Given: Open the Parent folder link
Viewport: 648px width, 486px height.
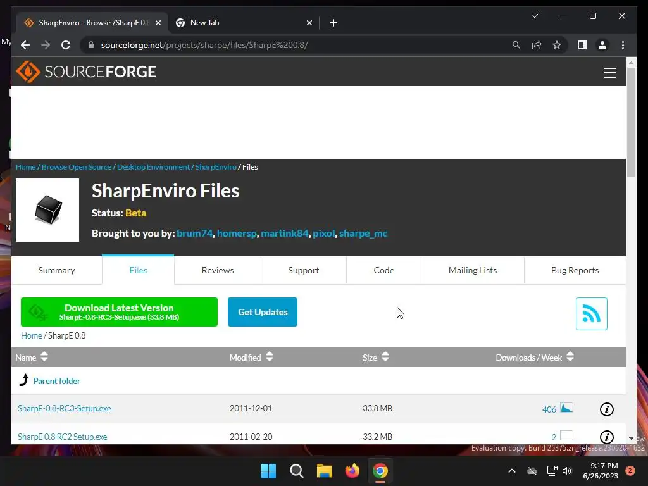Looking at the screenshot, I should pyautogui.click(x=56, y=381).
